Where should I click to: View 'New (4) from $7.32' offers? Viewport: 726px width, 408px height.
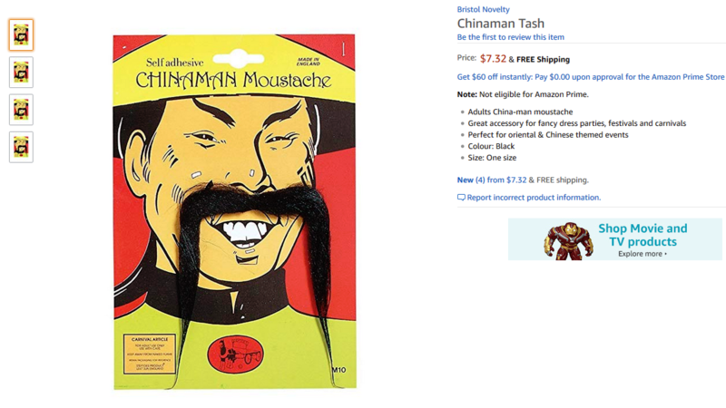(x=492, y=180)
